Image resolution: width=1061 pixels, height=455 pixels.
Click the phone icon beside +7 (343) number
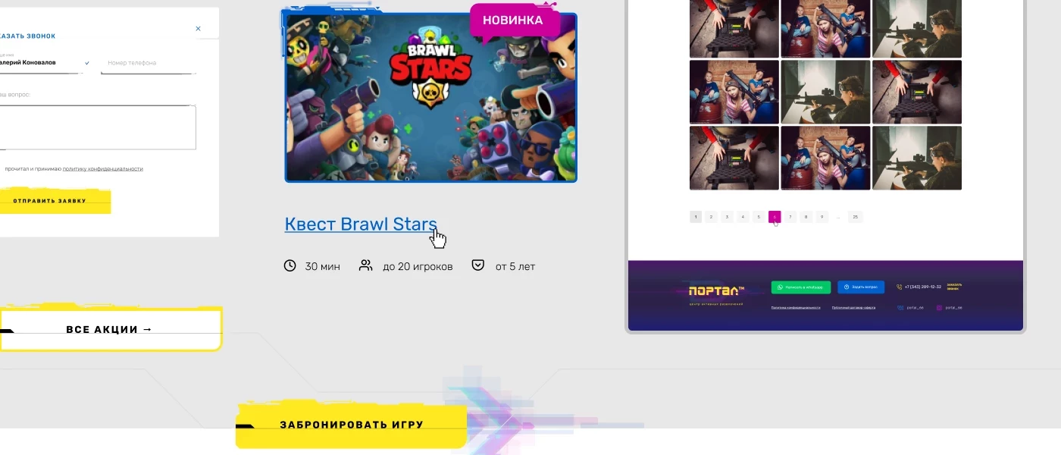[900, 287]
